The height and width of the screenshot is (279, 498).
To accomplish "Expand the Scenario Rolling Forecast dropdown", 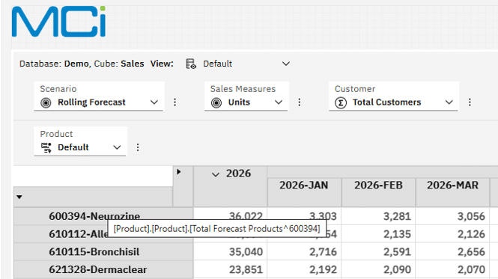I will click(x=154, y=102).
